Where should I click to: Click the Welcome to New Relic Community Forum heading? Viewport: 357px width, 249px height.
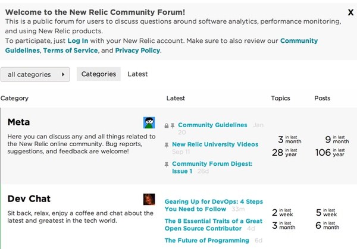coord(95,12)
